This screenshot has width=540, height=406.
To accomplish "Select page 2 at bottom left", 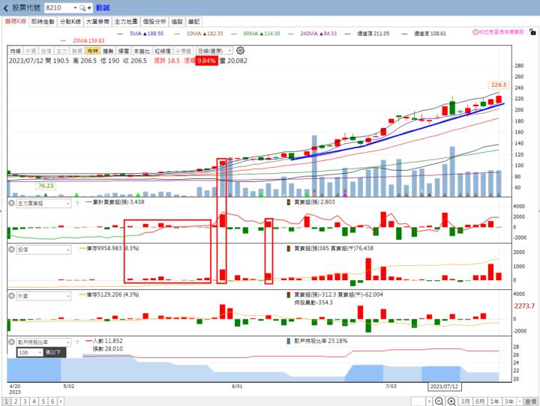I will pos(16,402).
